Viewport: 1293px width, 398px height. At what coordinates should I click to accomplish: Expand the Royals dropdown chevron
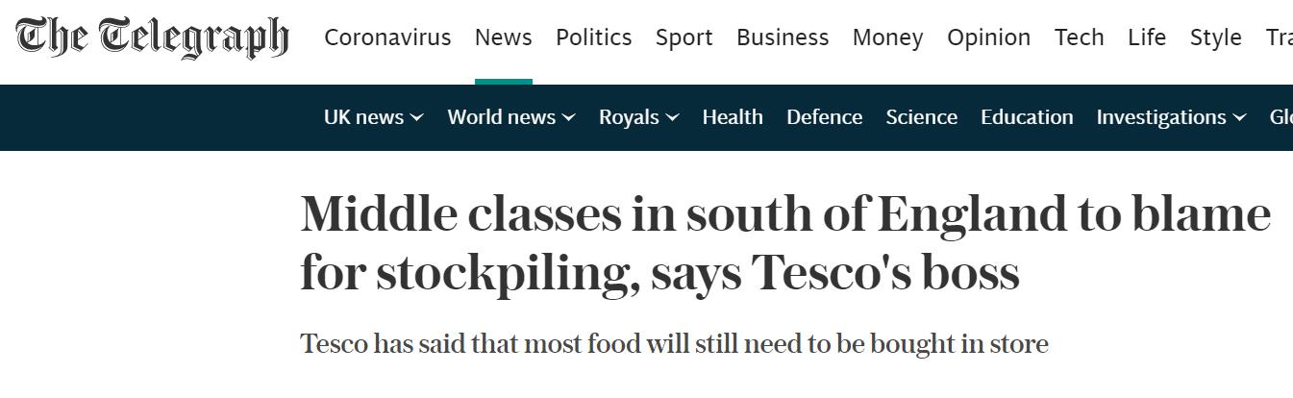coord(672,117)
